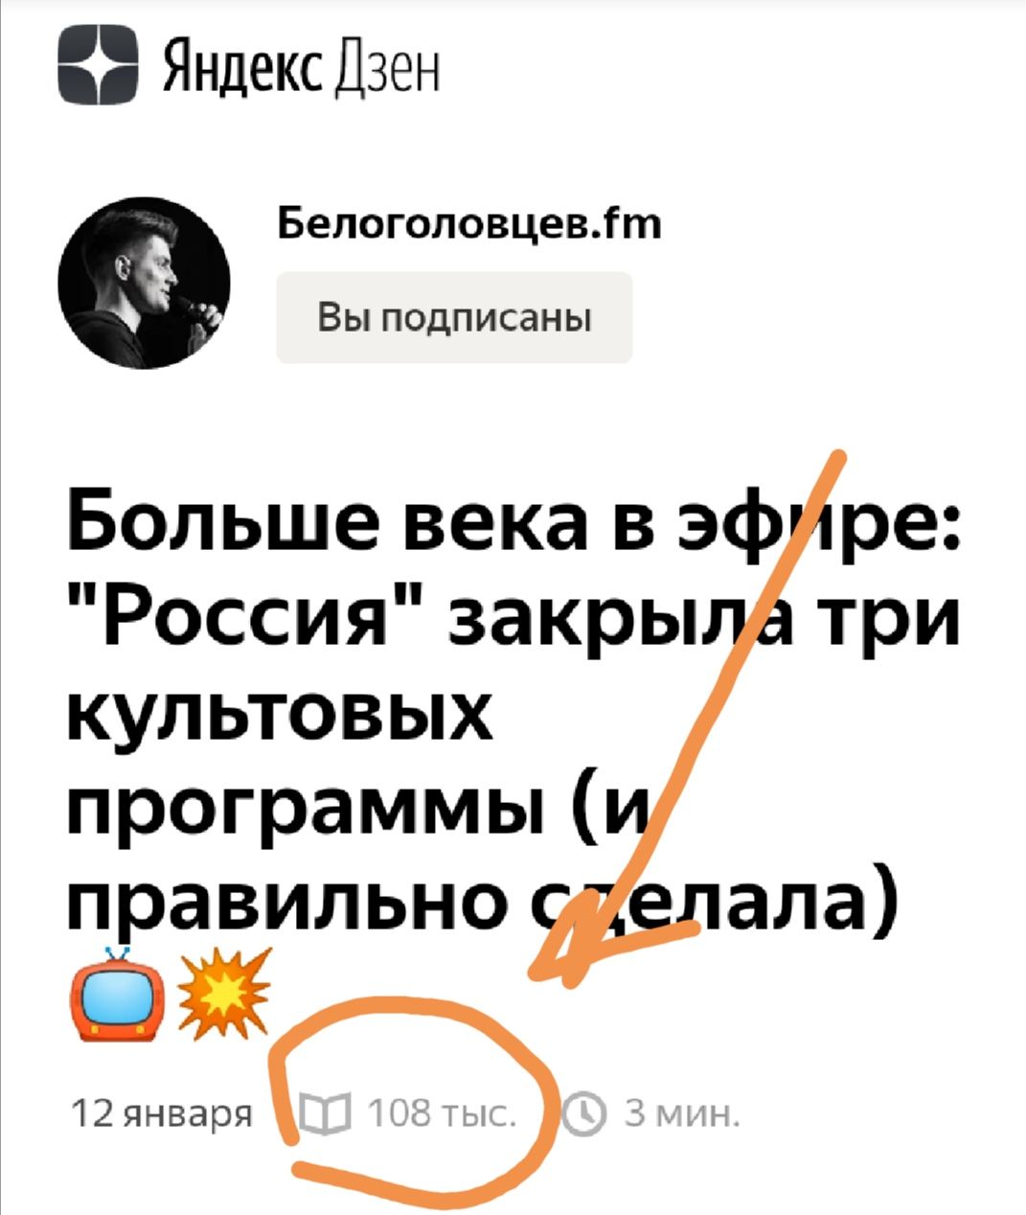Click the 12 января publication date
The height and width of the screenshot is (1215, 1026).
click(x=162, y=1113)
